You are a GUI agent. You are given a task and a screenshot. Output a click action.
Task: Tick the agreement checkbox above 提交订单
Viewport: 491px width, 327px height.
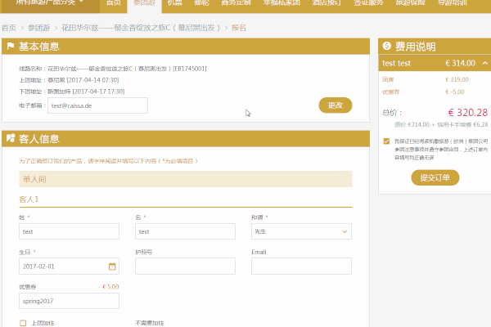pyautogui.click(x=386, y=141)
